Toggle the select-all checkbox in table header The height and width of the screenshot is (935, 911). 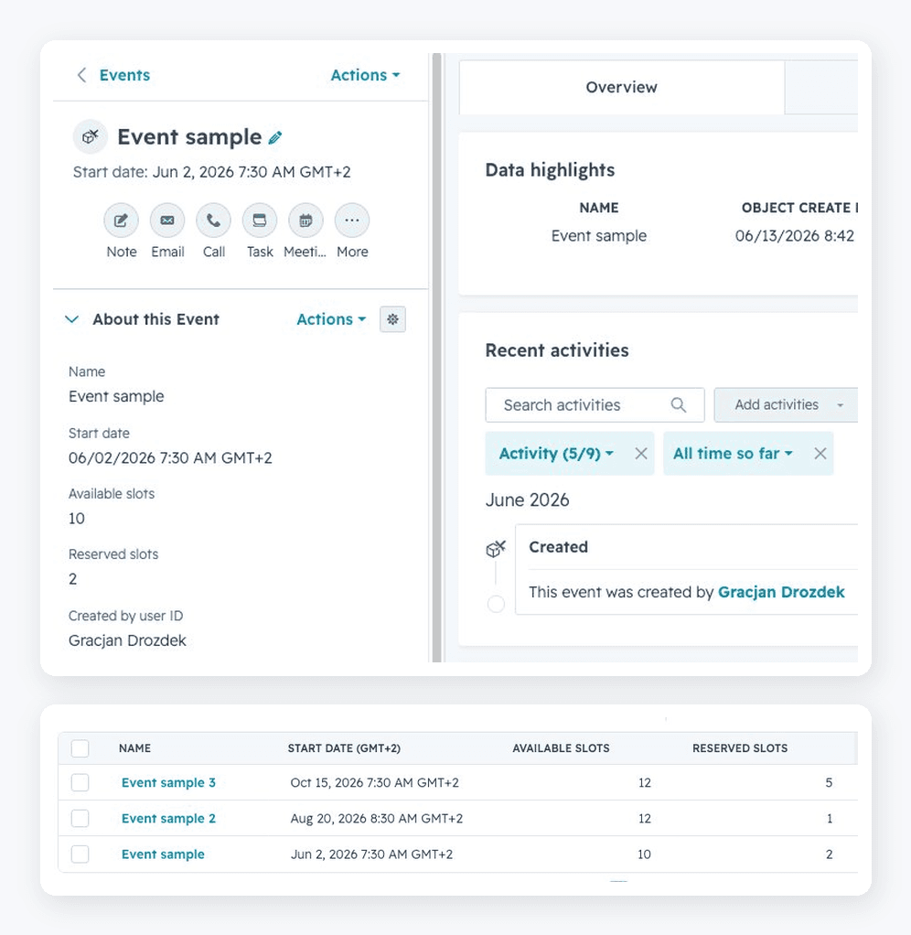(80, 748)
